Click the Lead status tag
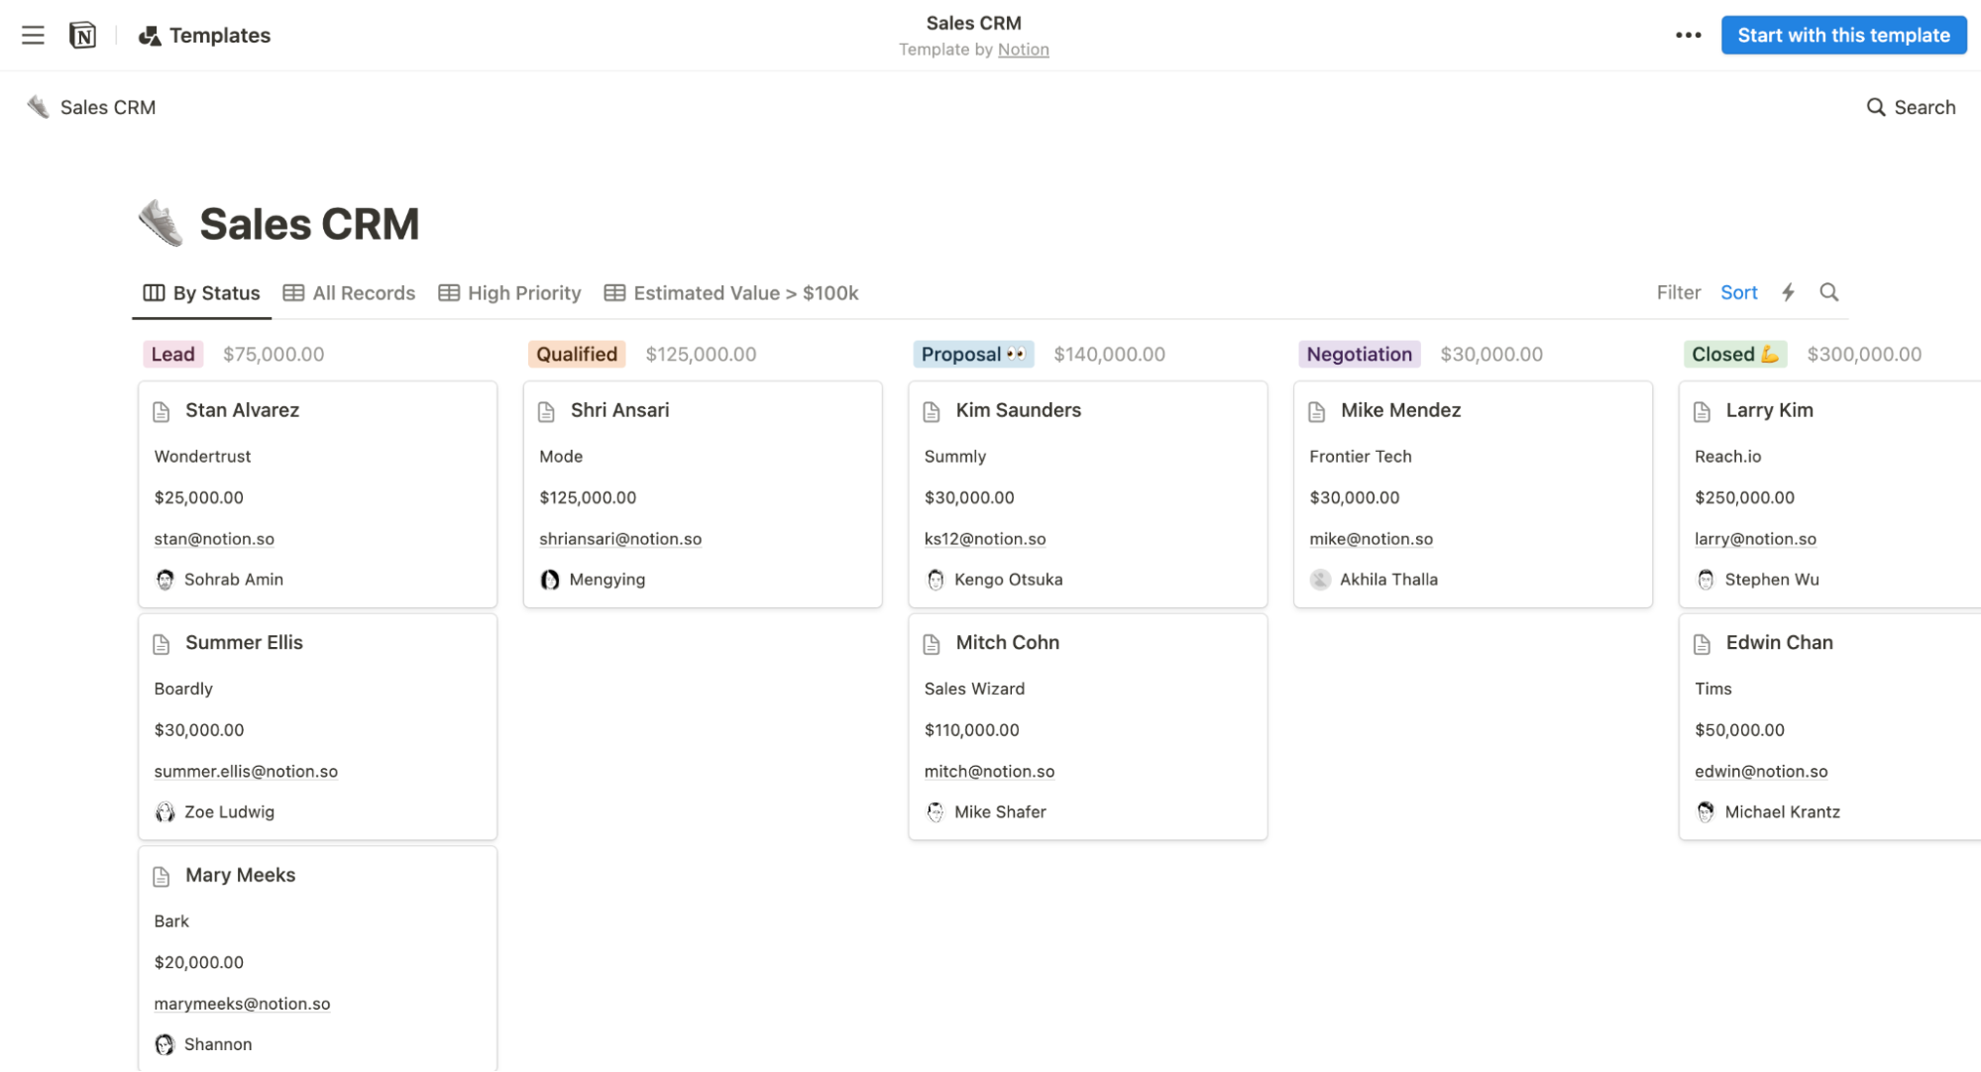The width and height of the screenshot is (1981, 1072). coord(173,355)
